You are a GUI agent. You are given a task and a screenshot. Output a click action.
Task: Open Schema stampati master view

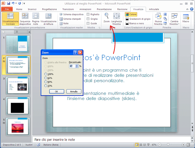pos(70,19)
